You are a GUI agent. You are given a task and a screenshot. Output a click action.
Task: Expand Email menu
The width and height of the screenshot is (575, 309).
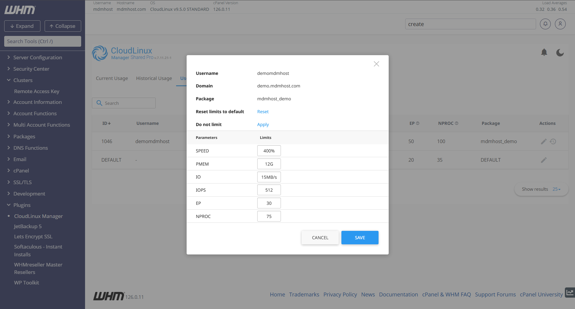(x=20, y=159)
